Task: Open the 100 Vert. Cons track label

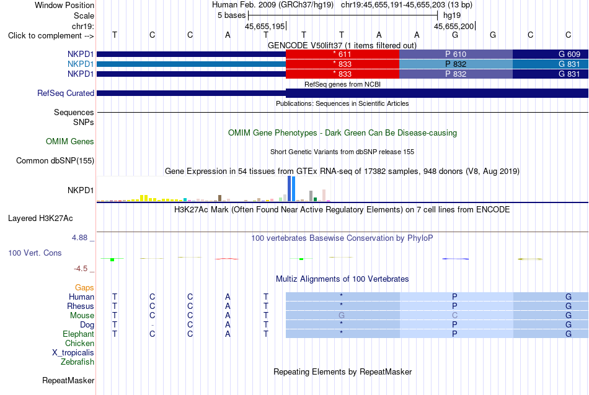Action: [35, 253]
